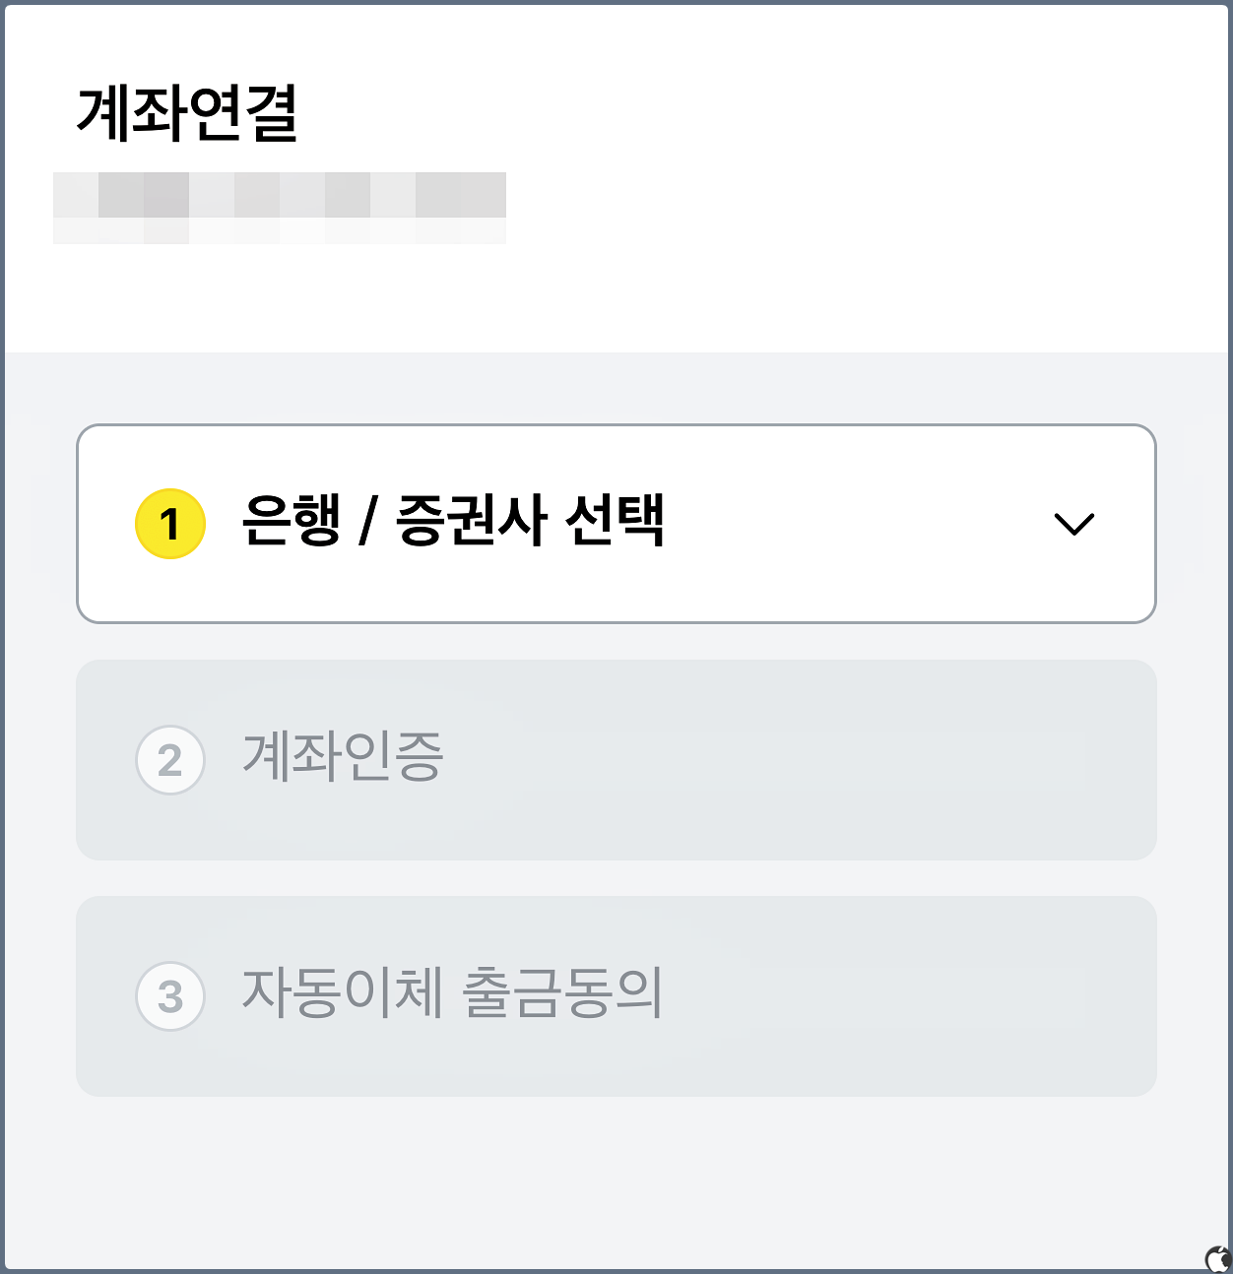
Task: Click the blurred subtitle below 계좌연결
Action: (x=280, y=208)
